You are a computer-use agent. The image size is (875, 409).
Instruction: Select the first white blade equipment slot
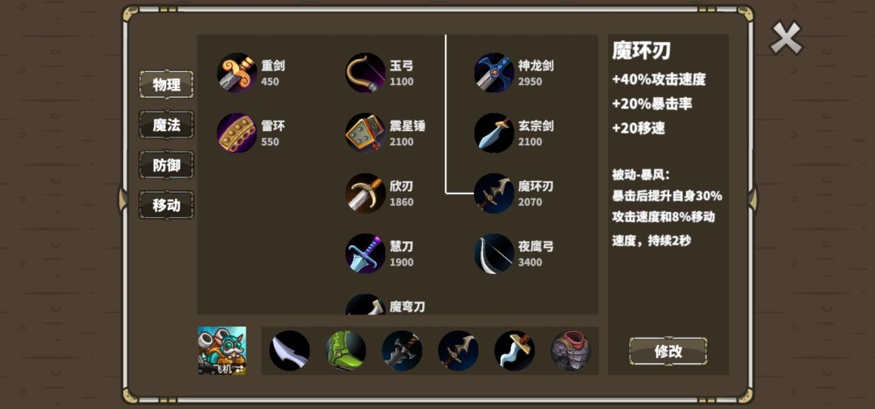tap(289, 351)
